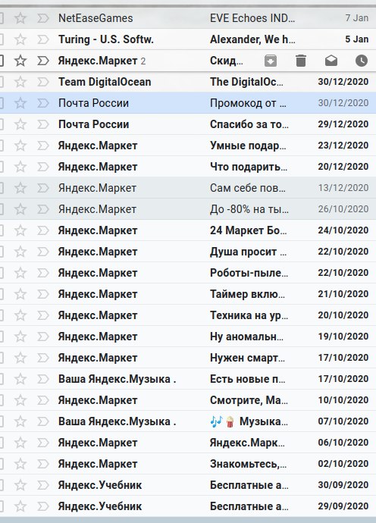
Task: Click the date 10/10/2020
Action: 343,400
